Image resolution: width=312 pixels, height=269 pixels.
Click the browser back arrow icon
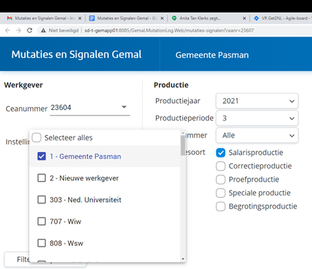[8, 30]
